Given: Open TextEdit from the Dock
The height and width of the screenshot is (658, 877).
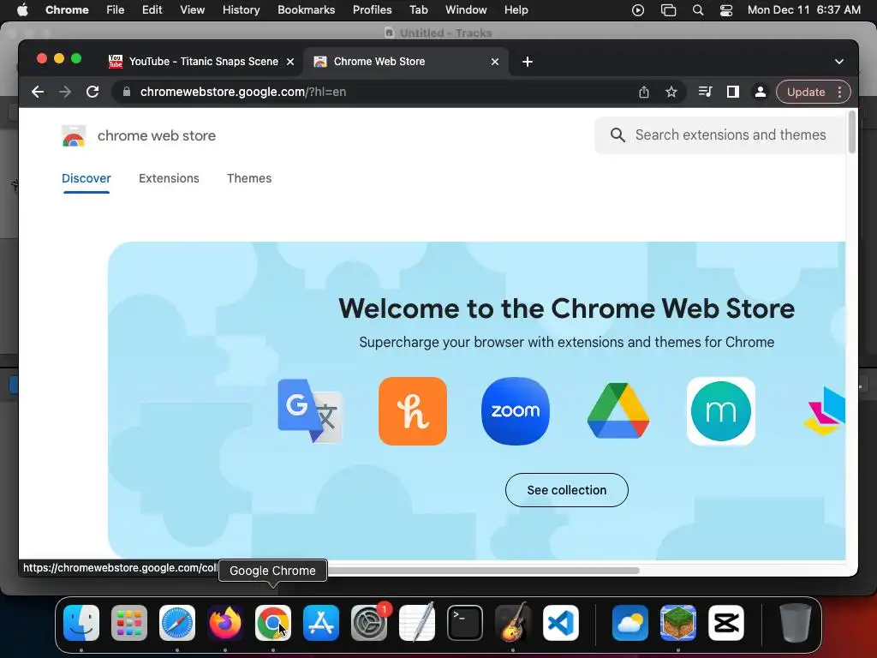Looking at the screenshot, I should pos(417,623).
